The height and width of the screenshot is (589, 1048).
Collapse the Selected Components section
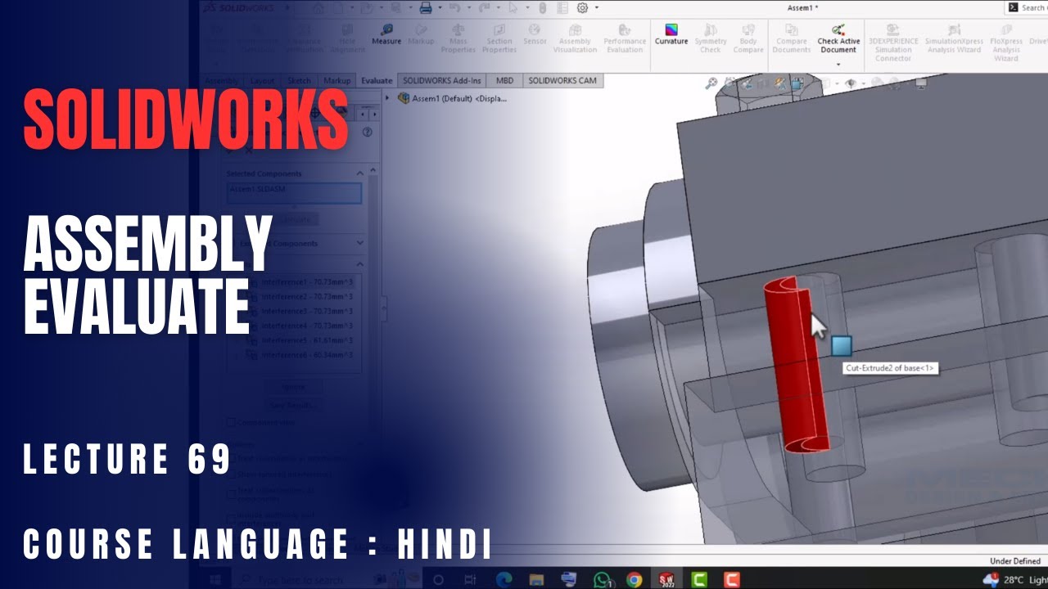point(359,173)
